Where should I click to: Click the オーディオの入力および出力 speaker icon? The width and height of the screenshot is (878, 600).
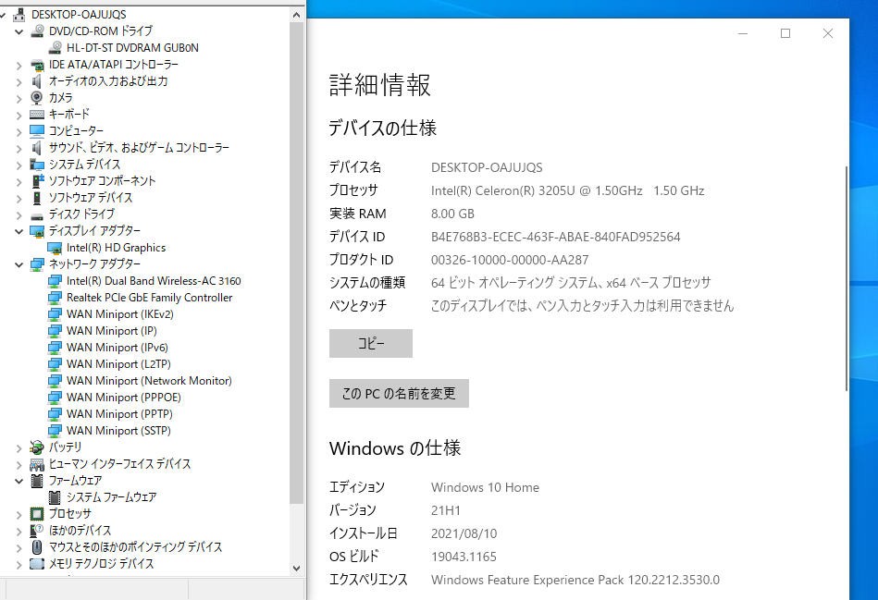(37, 81)
